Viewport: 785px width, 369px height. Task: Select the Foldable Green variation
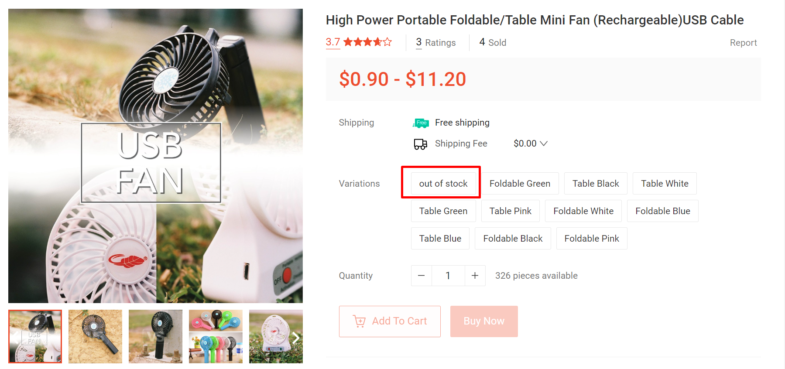[x=519, y=183]
